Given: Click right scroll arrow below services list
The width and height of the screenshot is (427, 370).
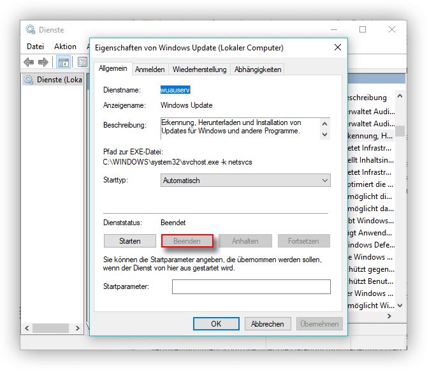Looking at the screenshot, I should click(389, 316).
